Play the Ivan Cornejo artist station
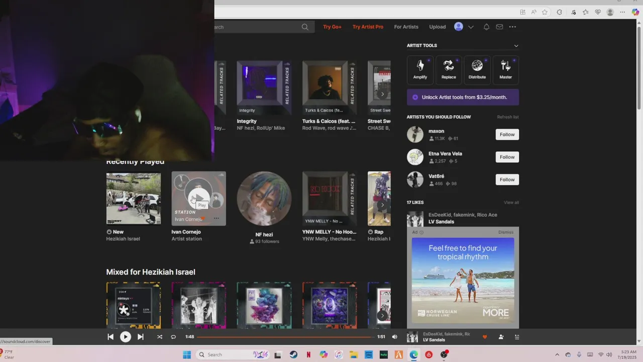This screenshot has height=362, width=643. point(199,198)
